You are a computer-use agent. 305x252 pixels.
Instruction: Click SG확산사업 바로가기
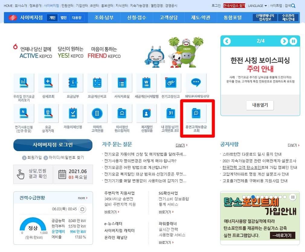(x=166, y=212)
